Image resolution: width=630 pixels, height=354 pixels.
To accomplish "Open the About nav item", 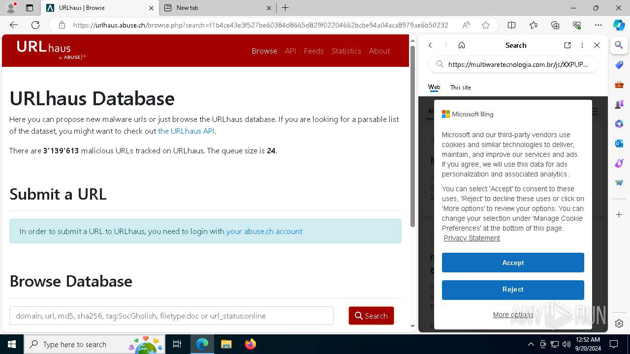I will click(379, 51).
